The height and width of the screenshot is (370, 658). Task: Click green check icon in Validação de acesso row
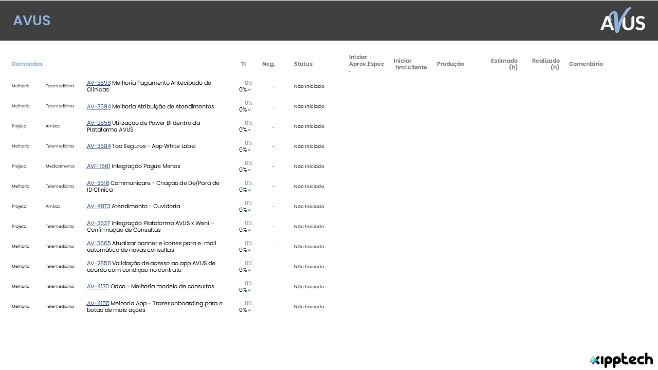tap(249, 270)
